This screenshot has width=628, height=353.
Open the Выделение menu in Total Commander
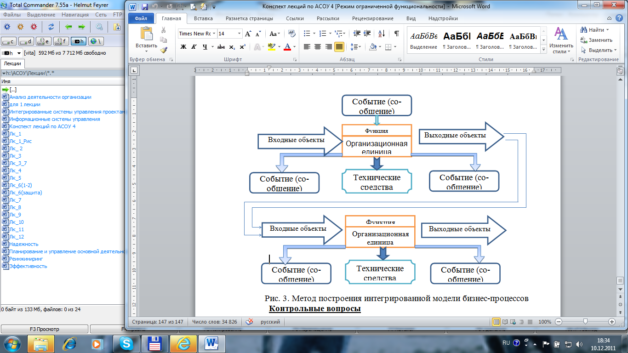tap(41, 15)
